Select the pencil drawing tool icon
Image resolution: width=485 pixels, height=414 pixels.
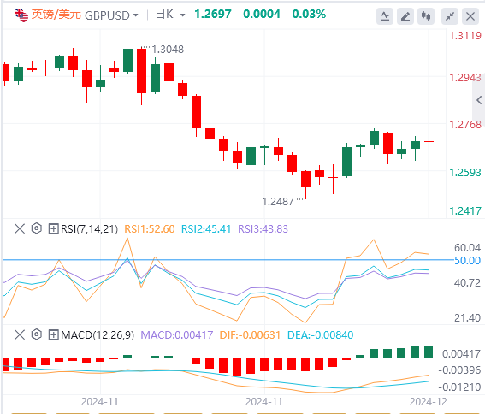click(405, 16)
